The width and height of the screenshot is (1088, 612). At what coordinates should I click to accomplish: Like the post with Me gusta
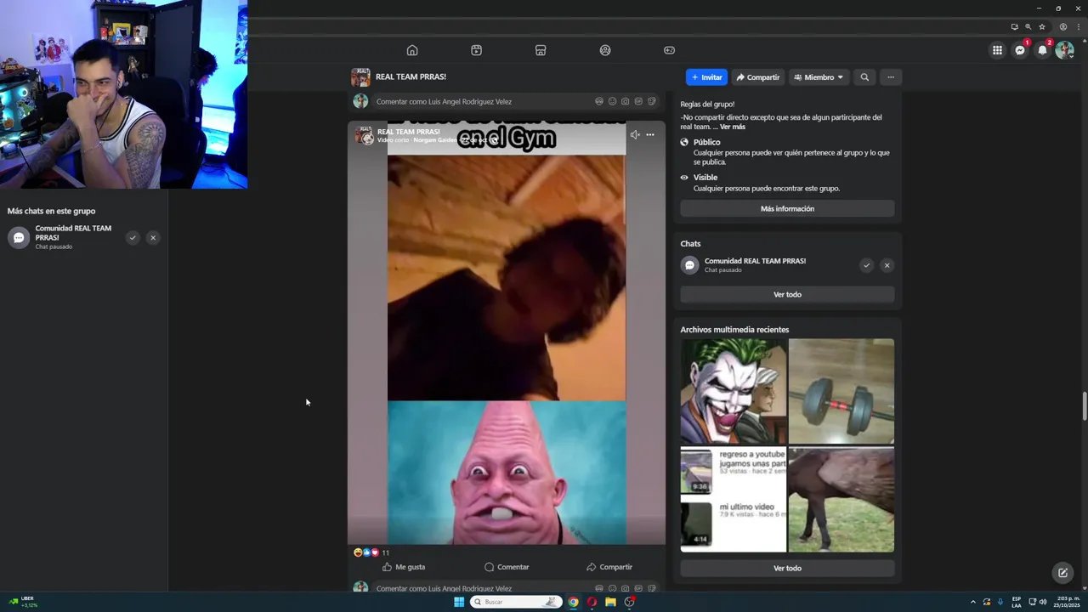[404, 567]
